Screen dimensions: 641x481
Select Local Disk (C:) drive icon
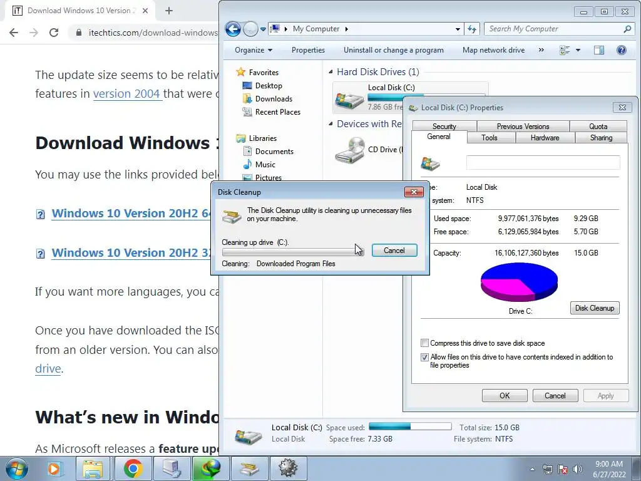[349, 100]
